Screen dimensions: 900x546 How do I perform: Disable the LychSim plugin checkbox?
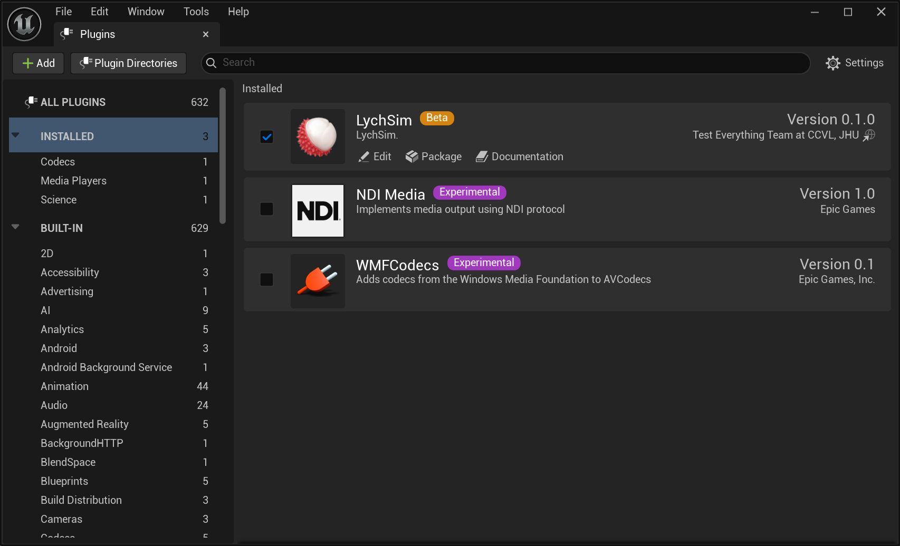(x=267, y=137)
